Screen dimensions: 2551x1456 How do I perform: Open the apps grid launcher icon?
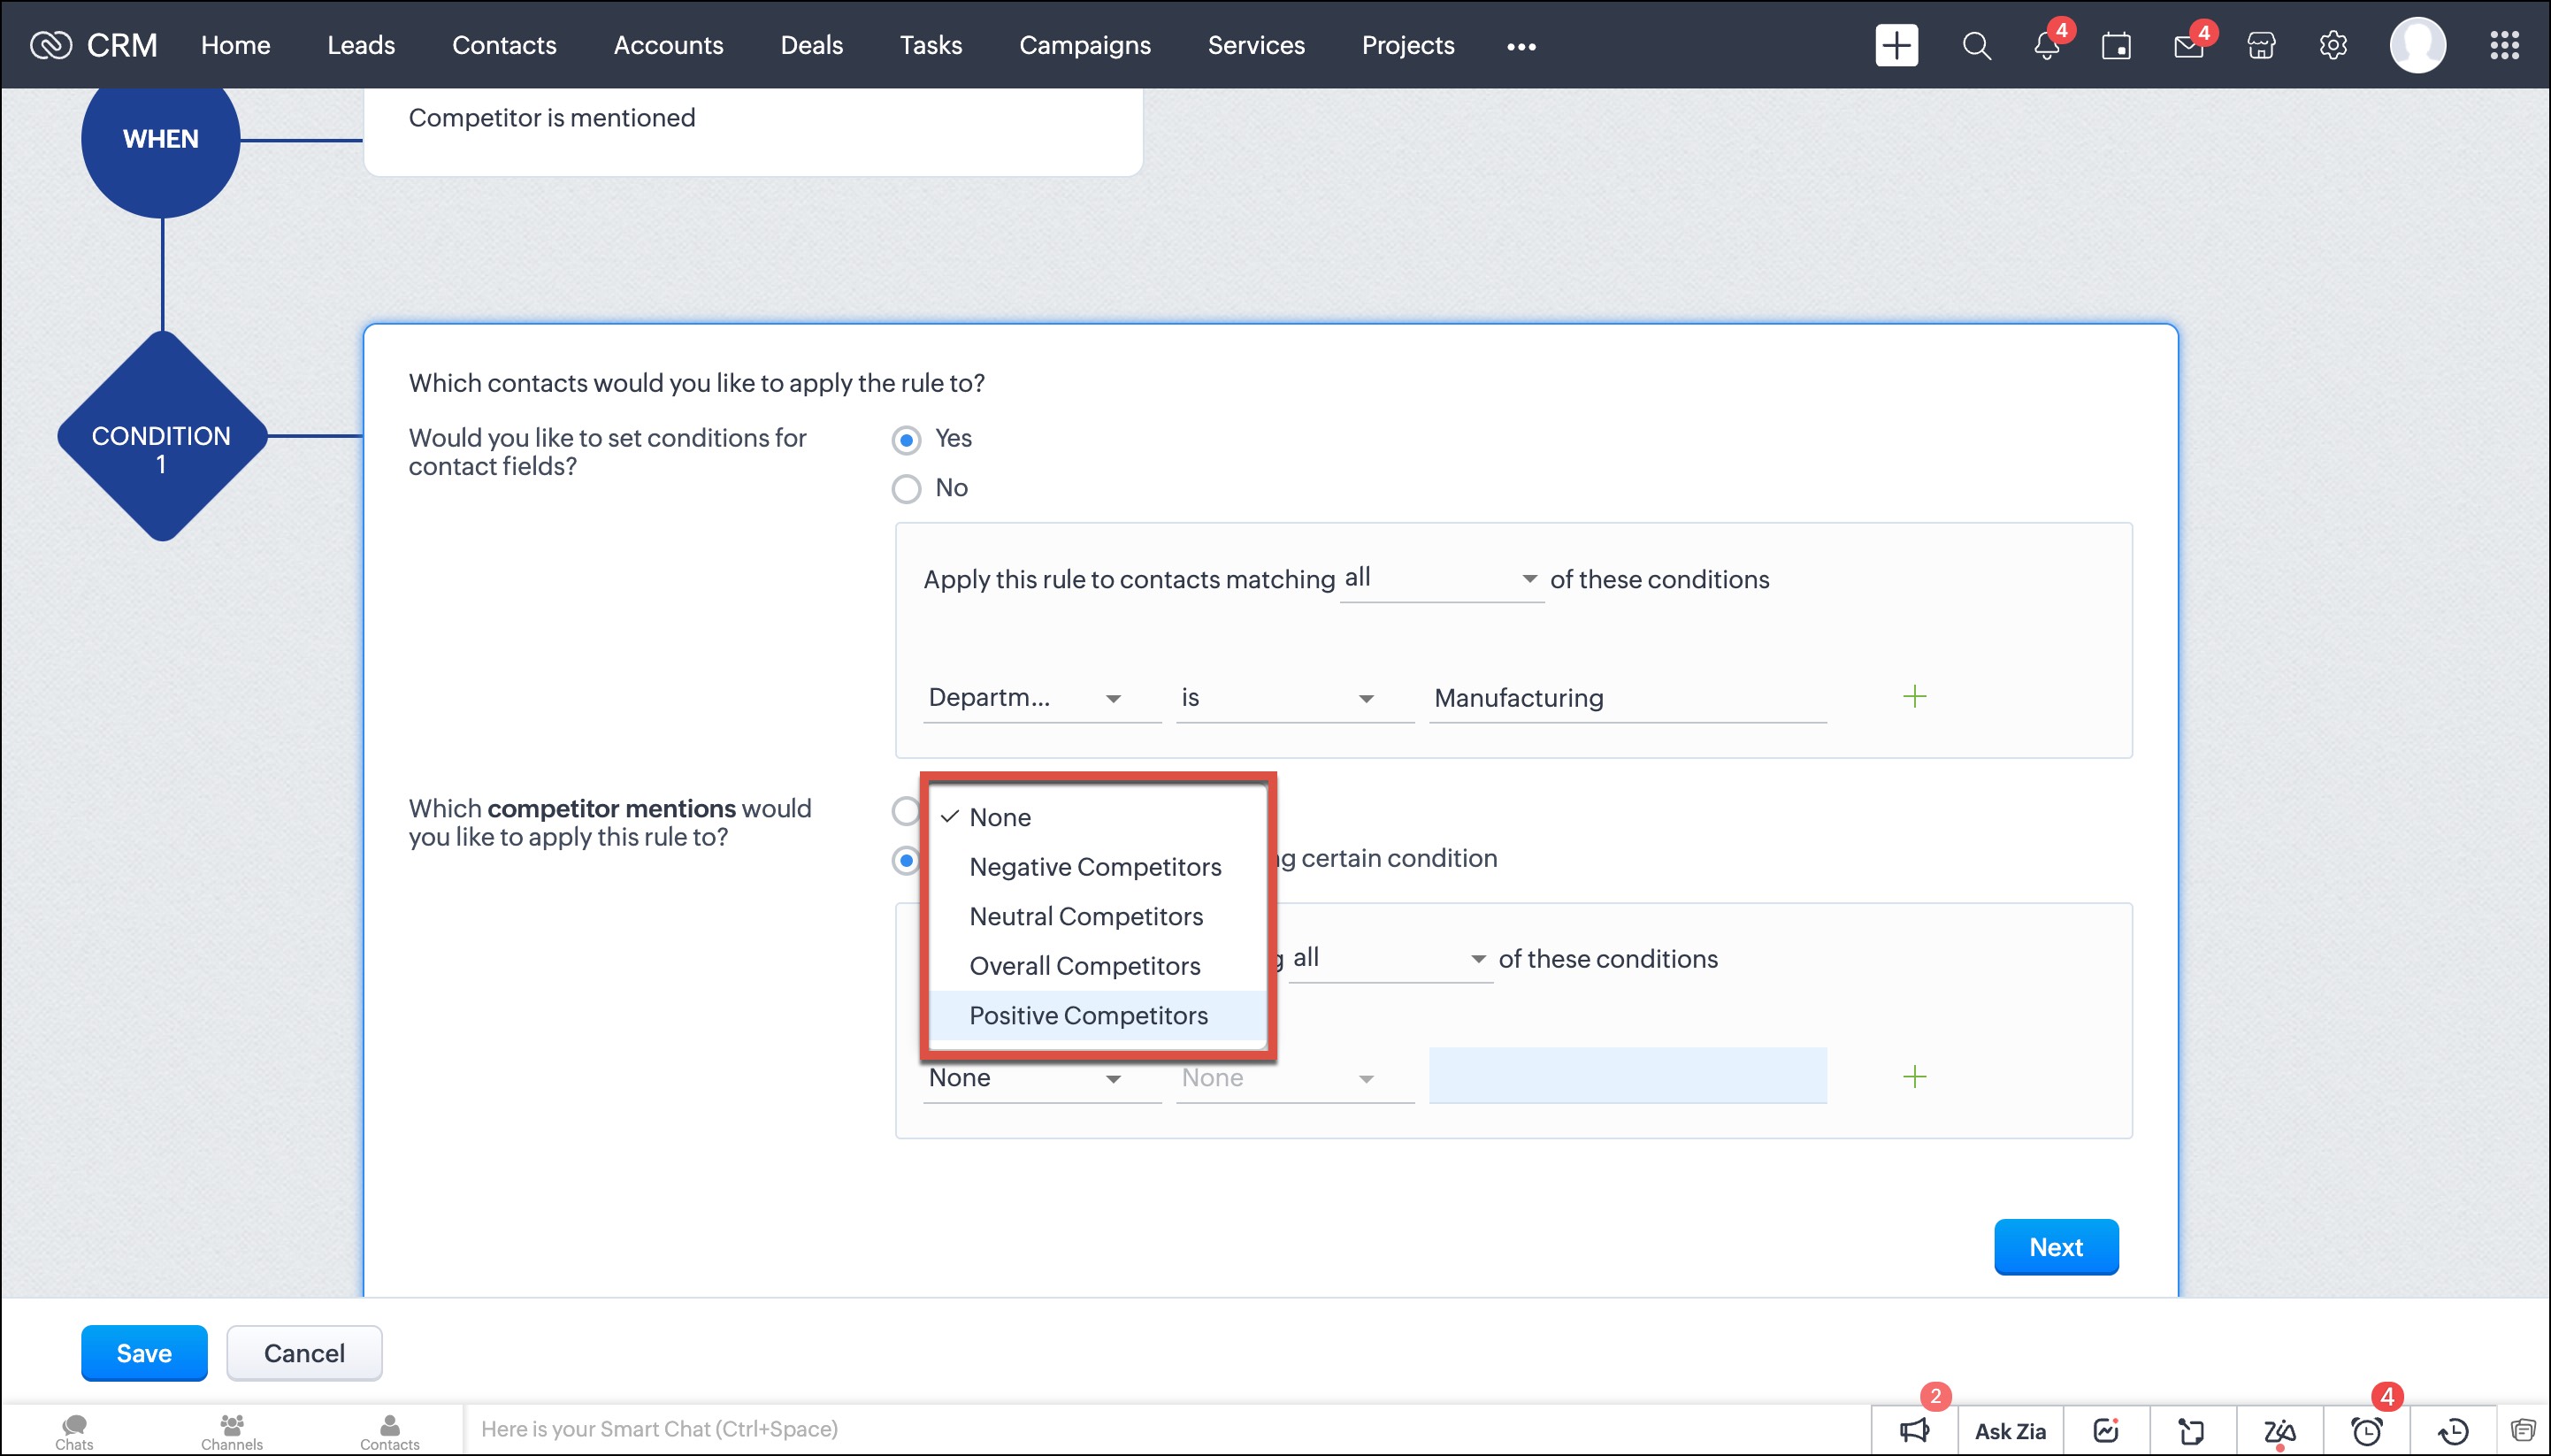2504,45
